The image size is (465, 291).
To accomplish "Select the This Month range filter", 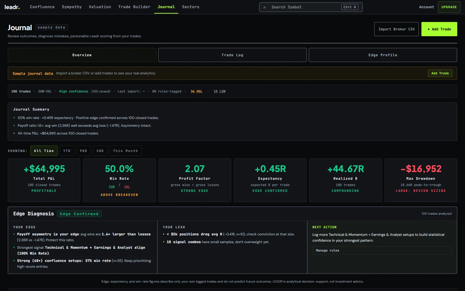I will [x=125, y=151].
